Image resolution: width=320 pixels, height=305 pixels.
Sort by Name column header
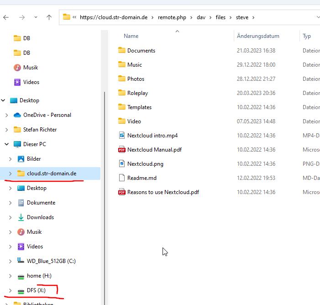click(x=131, y=36)
